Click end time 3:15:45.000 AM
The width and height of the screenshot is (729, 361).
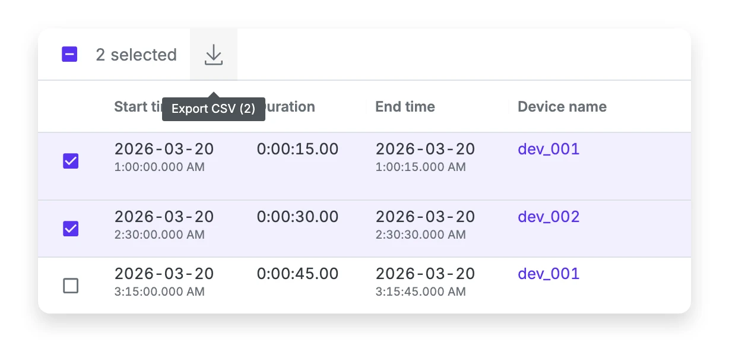(420, 292)
